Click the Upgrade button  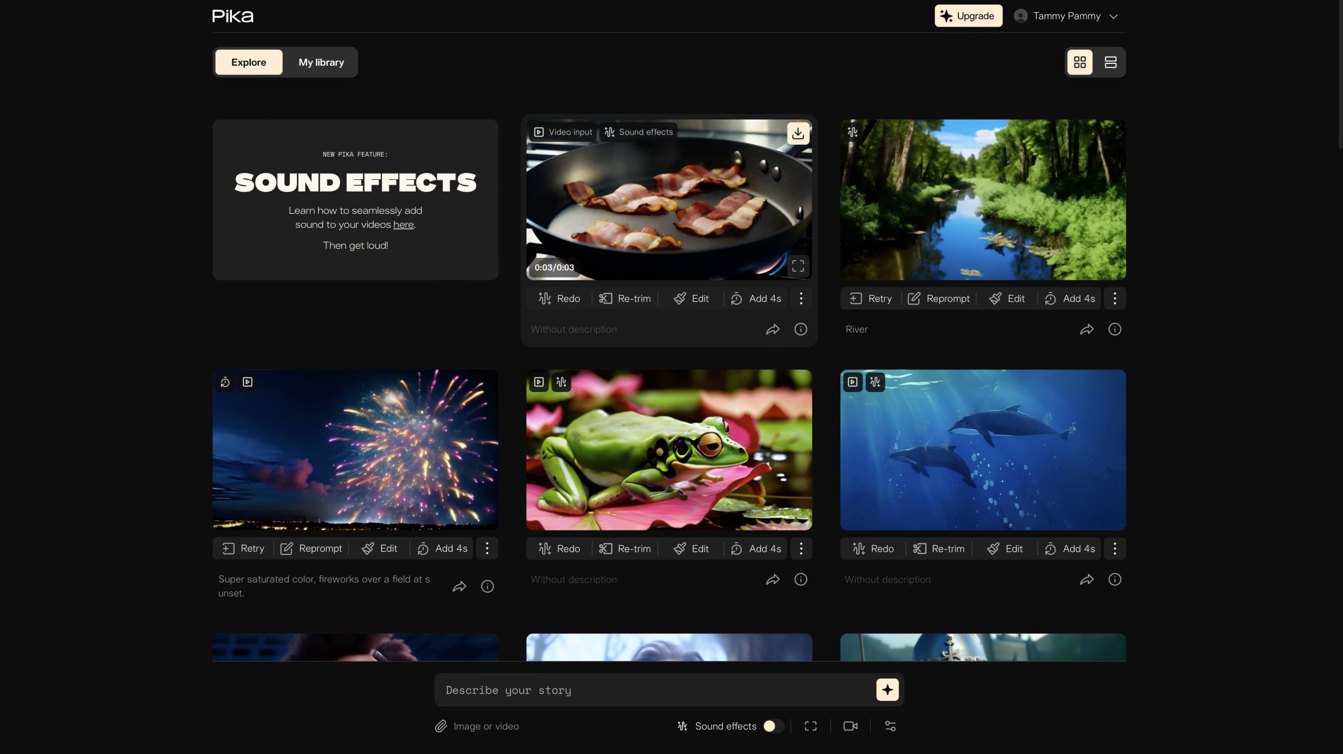[968, 16]
